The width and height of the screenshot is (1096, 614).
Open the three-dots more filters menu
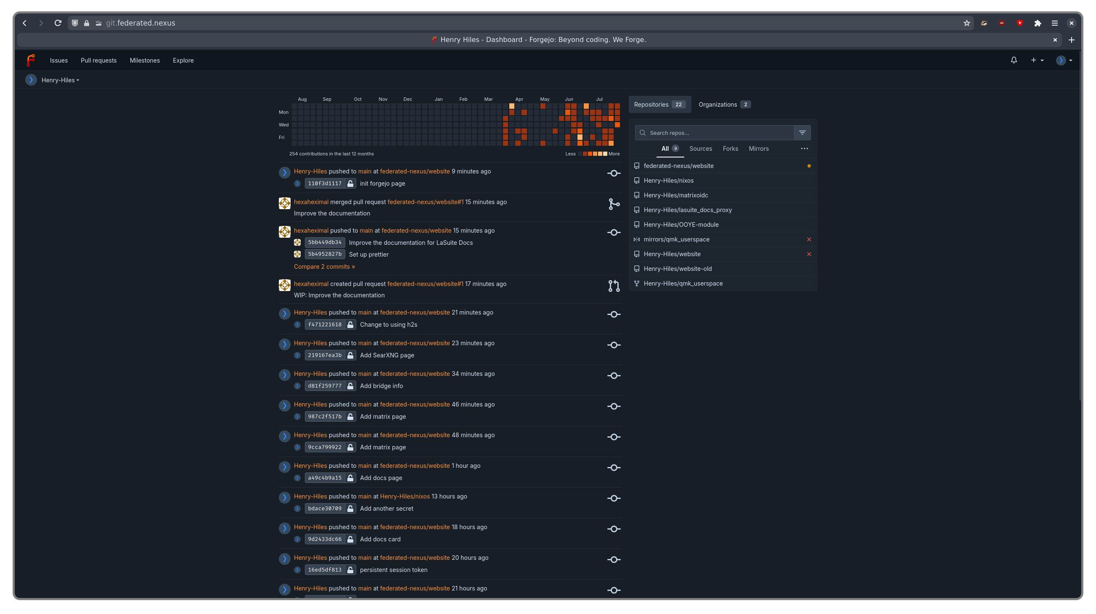point(804,149)
